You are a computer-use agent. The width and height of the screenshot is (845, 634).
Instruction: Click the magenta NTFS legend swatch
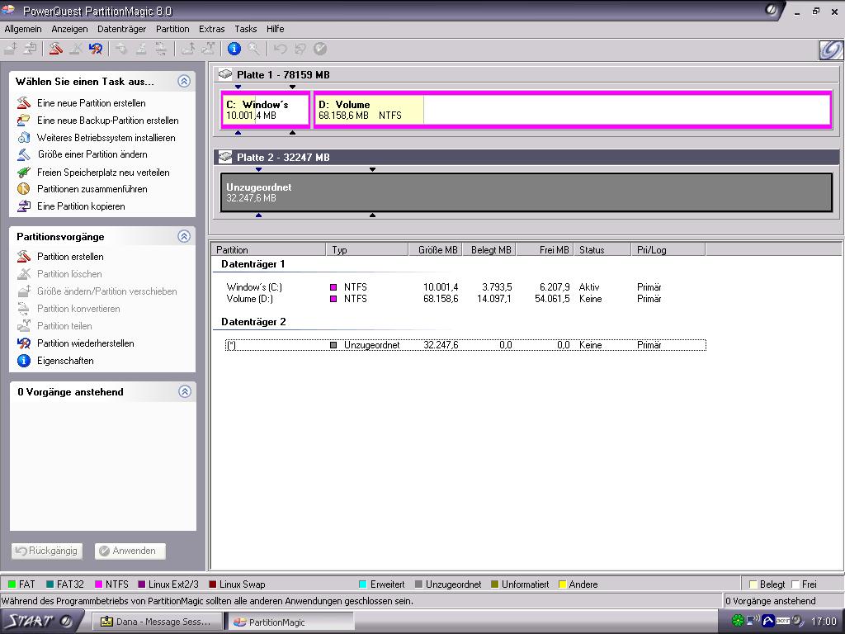pyautogui.click(x=99, y=584)
